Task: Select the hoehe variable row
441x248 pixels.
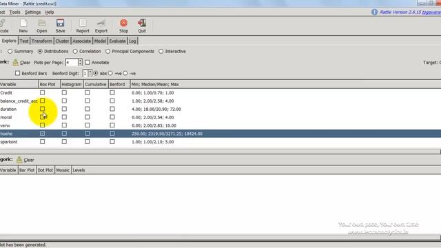Action: pos(220,134)
